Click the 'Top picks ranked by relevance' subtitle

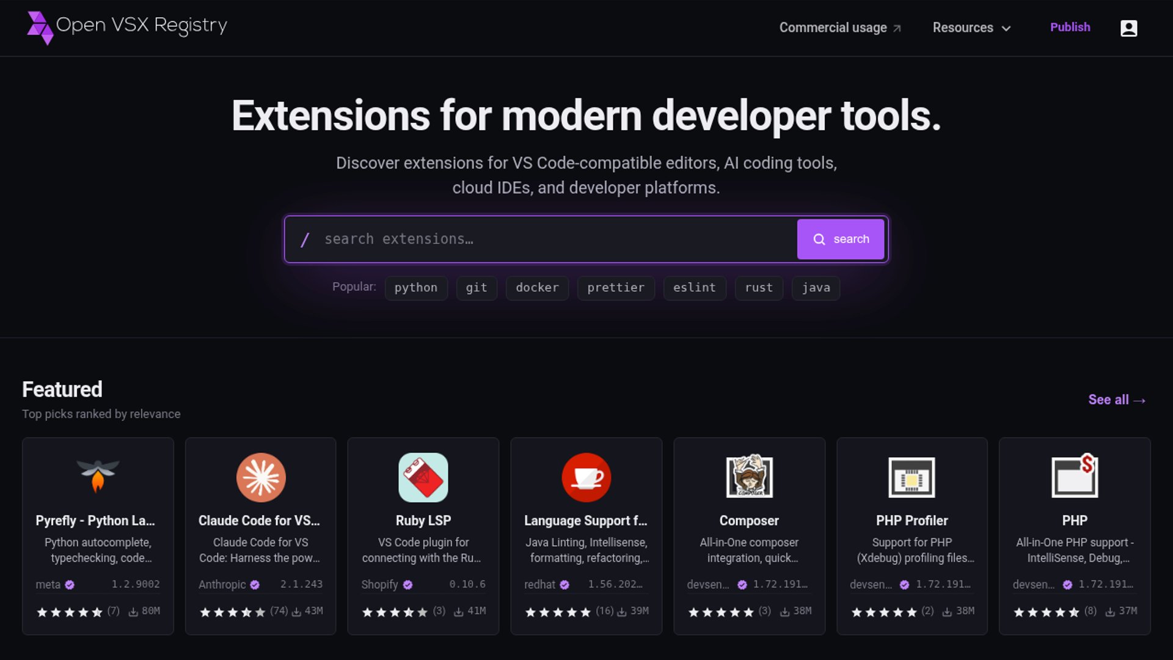click(101, 414)
